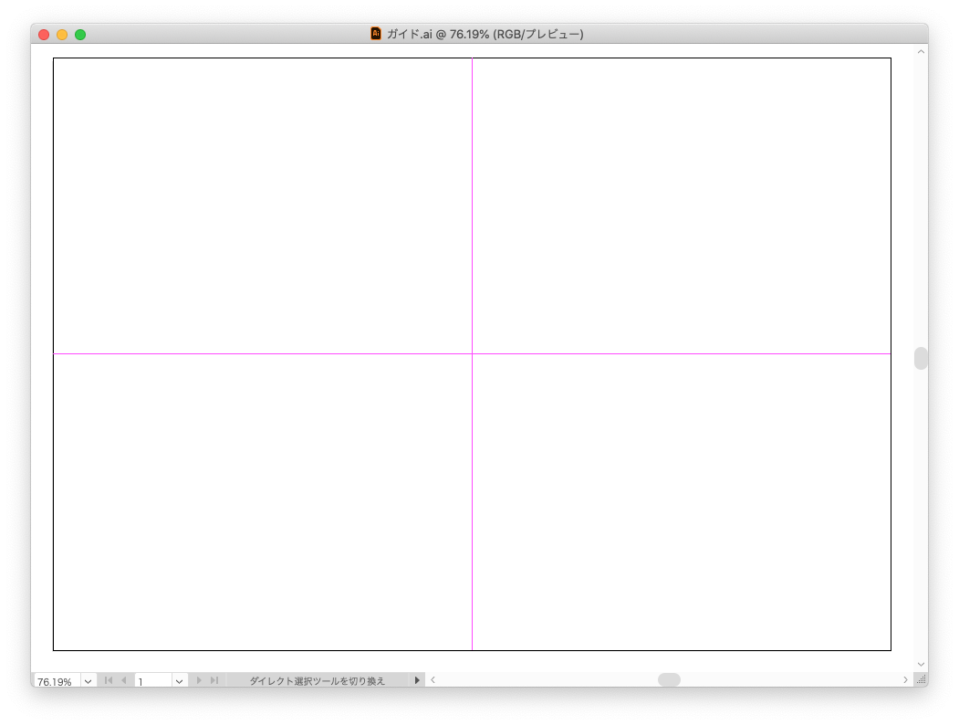Open the status bar options triangle menu
This screenshot has height=725, width=959.
417,680
